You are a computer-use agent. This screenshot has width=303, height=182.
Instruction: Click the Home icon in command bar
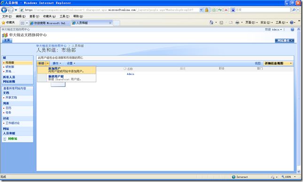click(x=211, y=23)
